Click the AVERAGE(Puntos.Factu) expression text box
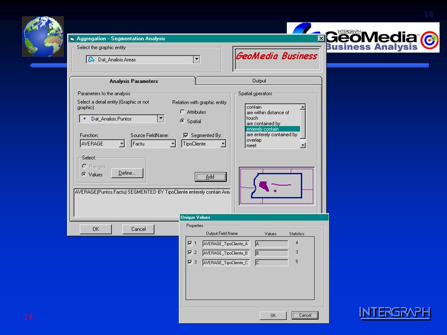Screen dimensions: 447x335 tap(152, 202)
